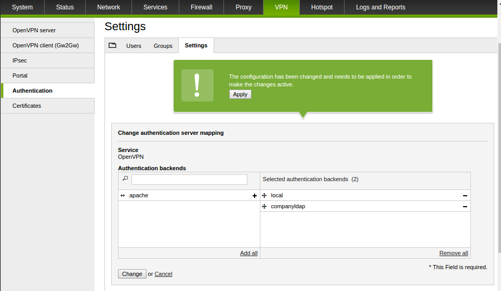Click the magnifier search icon
Viewport: 501px width, 291px height.
(125, 179)
